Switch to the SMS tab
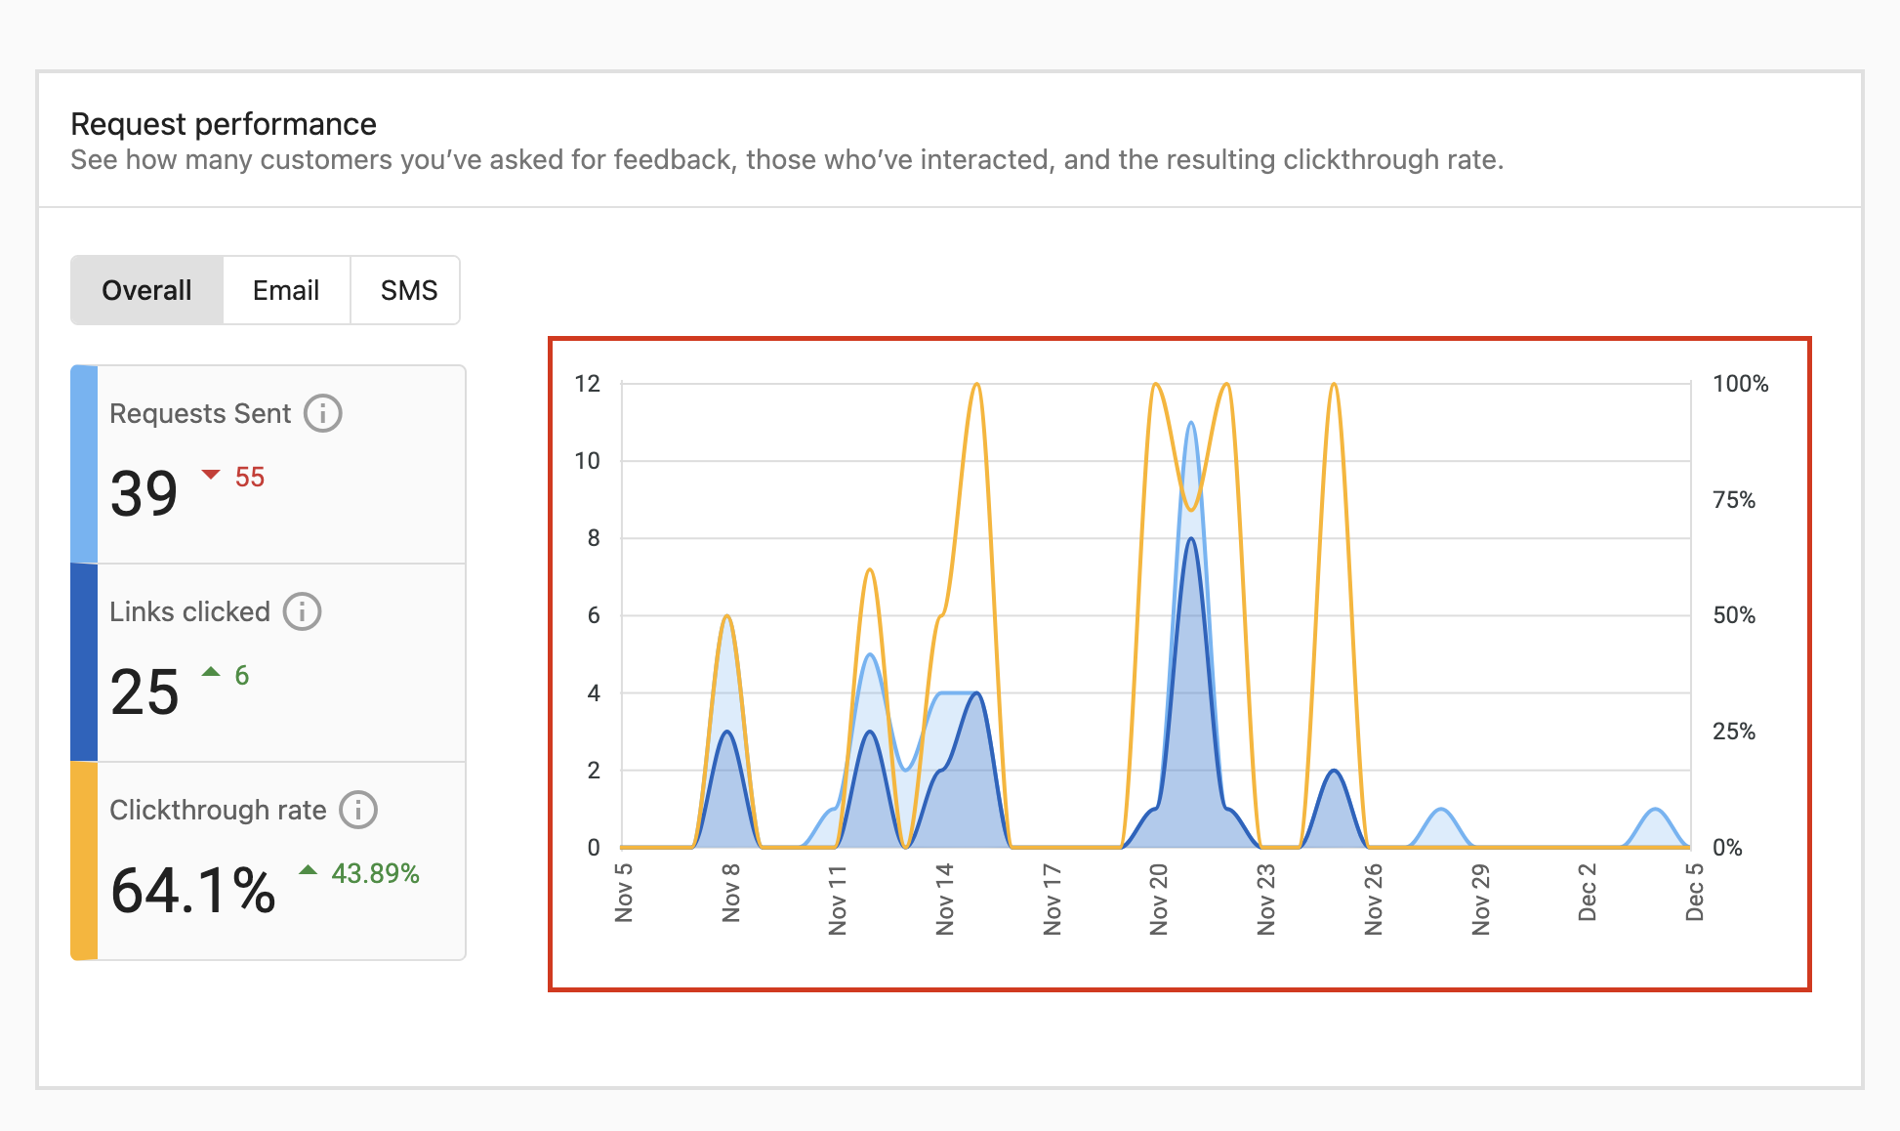 pos(406,290)
